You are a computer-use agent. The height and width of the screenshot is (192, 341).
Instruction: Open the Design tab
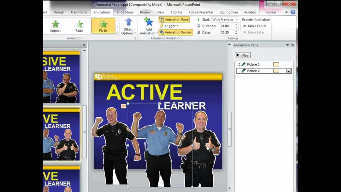(x=59, y=12)
